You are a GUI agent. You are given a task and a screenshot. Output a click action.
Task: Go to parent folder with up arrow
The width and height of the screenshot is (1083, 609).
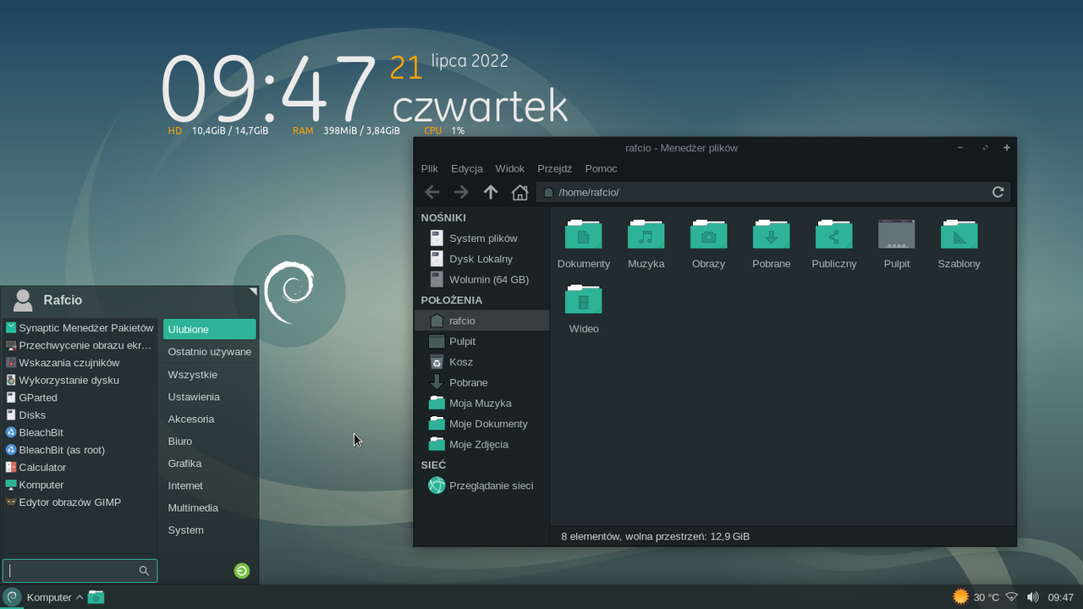[x=491, y=192]
